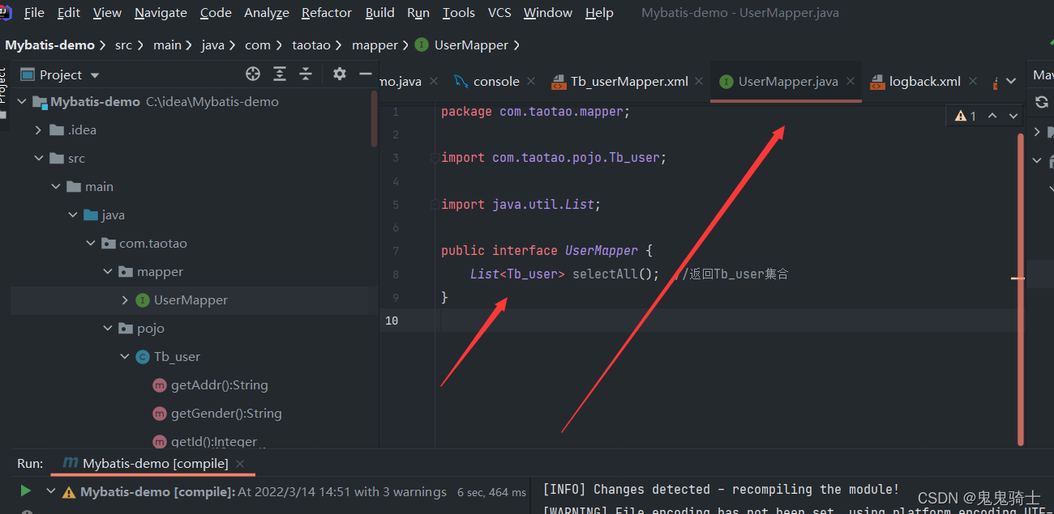Viewport: 1054px width, 514px height.
Task: Click the 1 warning indicator
Action: point(966,116)
